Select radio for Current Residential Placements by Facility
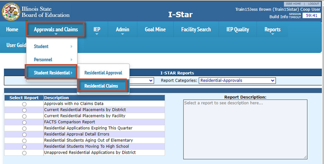The height and width of the screenshot is (164, 324). pyautogui.click(x=24, y=116)
